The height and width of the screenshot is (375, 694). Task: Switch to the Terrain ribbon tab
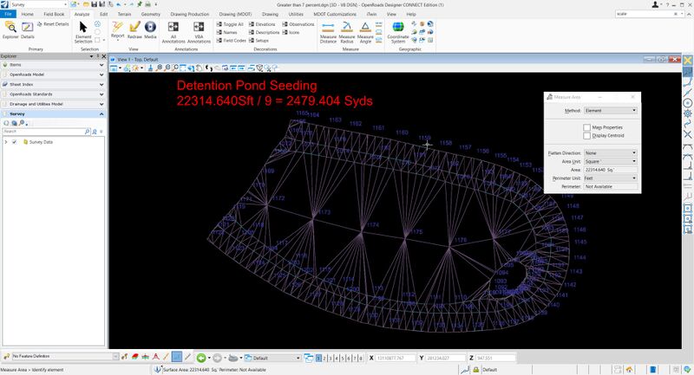(x=124, y=14)
